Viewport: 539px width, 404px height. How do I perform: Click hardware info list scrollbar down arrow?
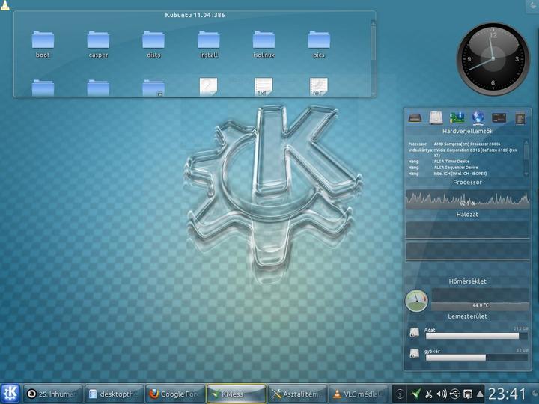point(526,174)
